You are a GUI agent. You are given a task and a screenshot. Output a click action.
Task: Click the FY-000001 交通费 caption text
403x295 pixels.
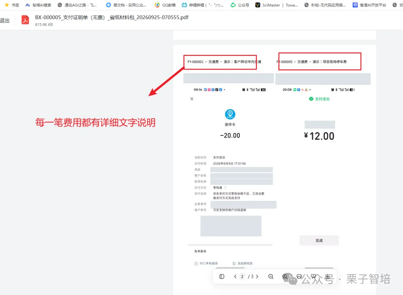tap(224, 62)
